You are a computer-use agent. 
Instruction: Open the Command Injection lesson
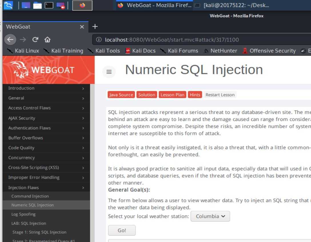tap(46, 196)
